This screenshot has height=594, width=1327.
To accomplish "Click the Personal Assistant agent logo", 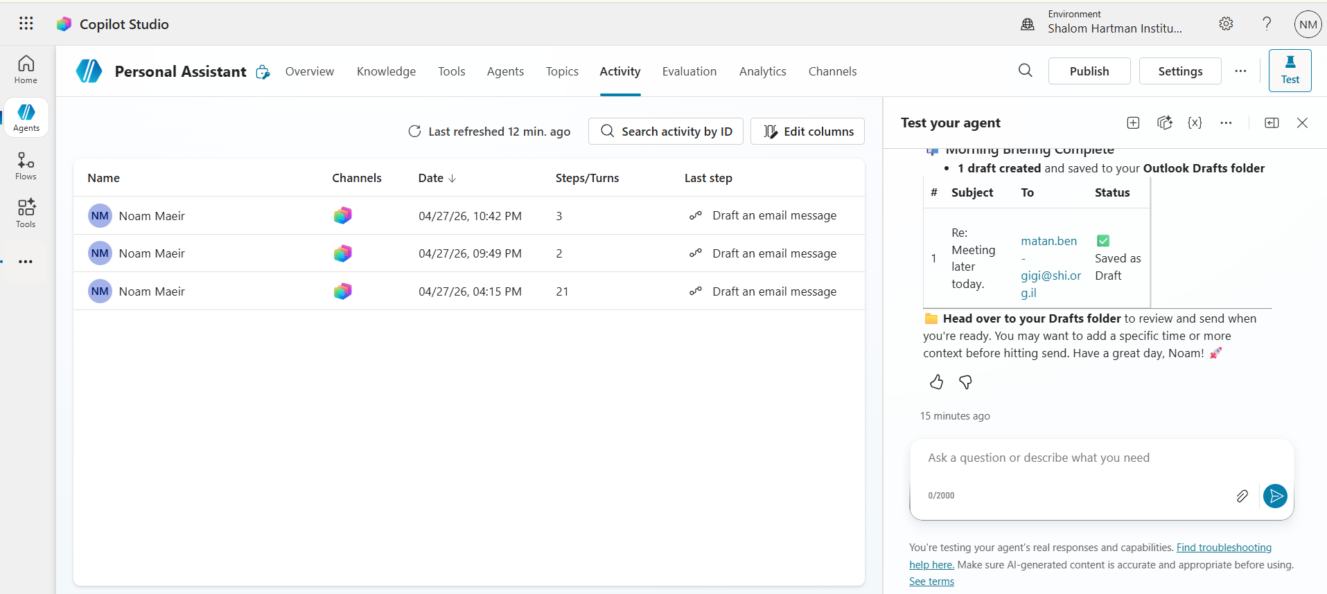I will (x=89, y=71).
